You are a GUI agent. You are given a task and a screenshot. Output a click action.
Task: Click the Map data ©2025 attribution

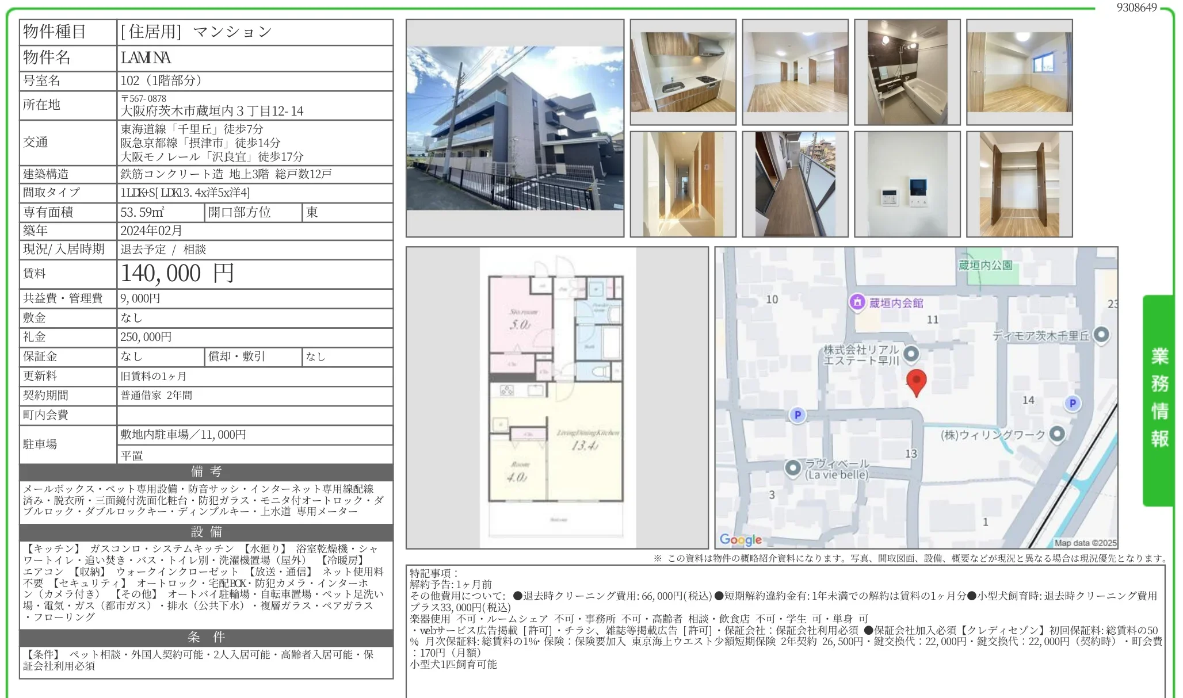pyautogui.click(x=1086, y=543)
